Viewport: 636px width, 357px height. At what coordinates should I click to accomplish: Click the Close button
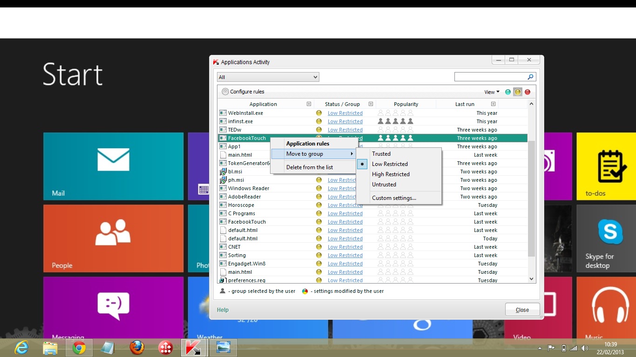tap(522, 310)
